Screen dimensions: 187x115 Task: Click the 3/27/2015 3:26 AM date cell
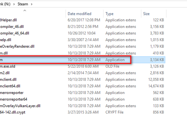pos(83,112)
